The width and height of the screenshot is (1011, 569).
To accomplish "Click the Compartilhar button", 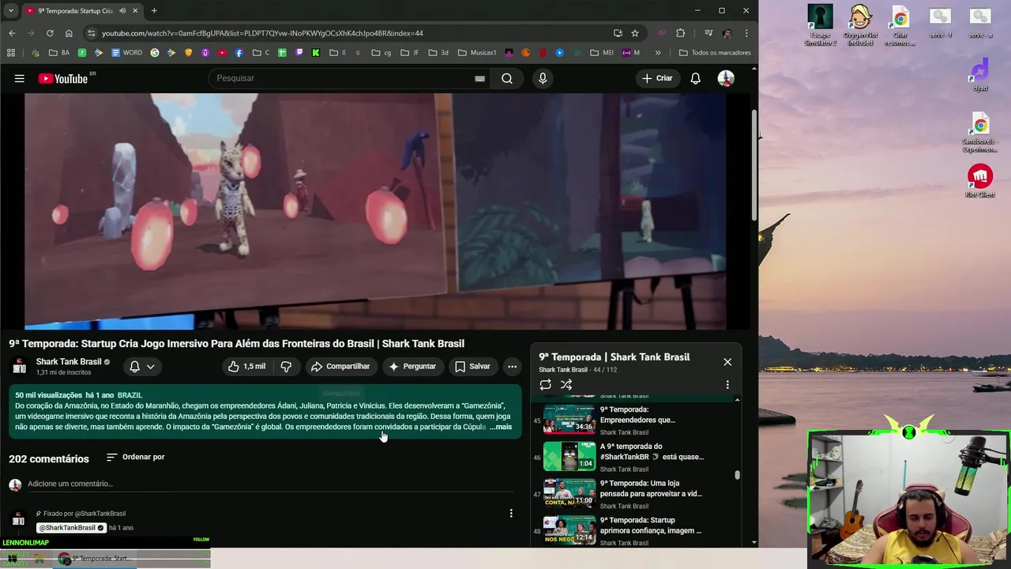I will [x=340, y=366].
